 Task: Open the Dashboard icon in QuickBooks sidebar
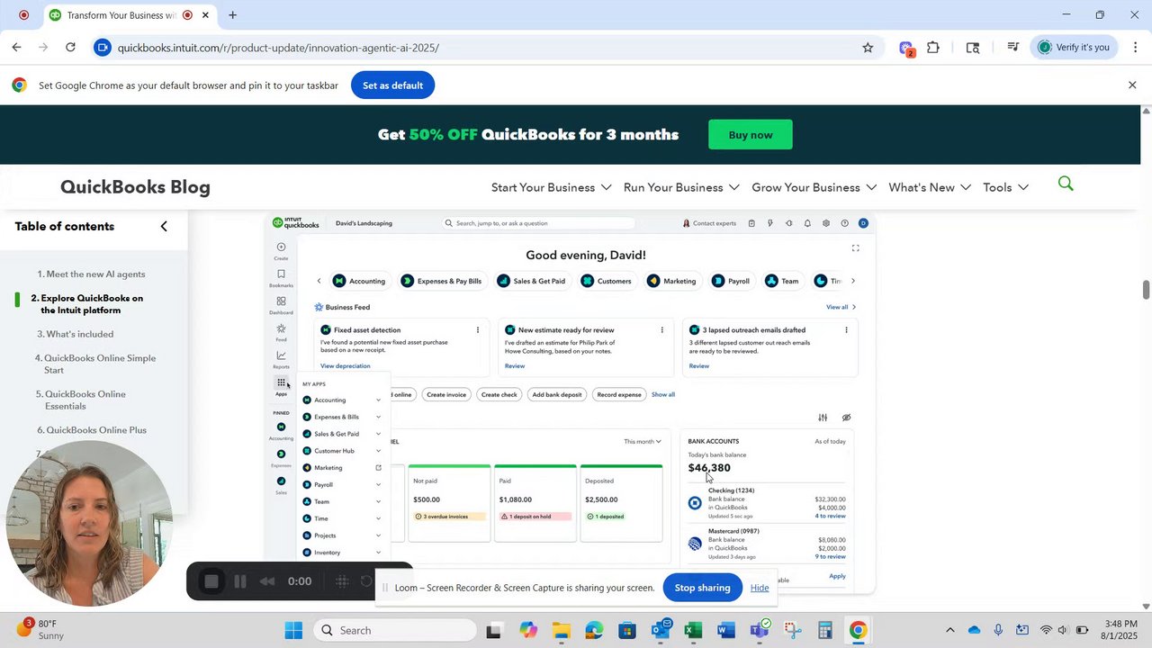[x=281, y=301]
